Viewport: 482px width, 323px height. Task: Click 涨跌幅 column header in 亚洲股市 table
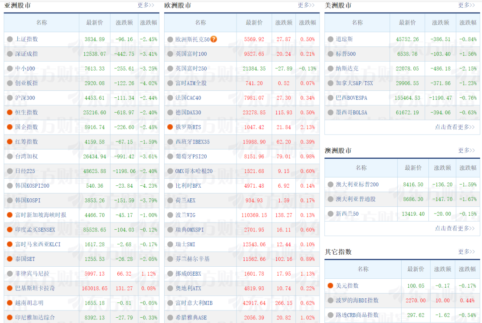click(x=149, y=23)
